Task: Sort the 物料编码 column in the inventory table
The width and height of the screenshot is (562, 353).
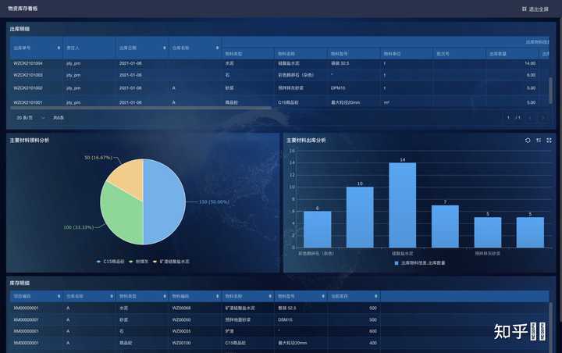Action: click(x=217, y=296)
